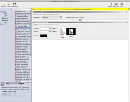Select the Texte category

[x=5, y=22]
